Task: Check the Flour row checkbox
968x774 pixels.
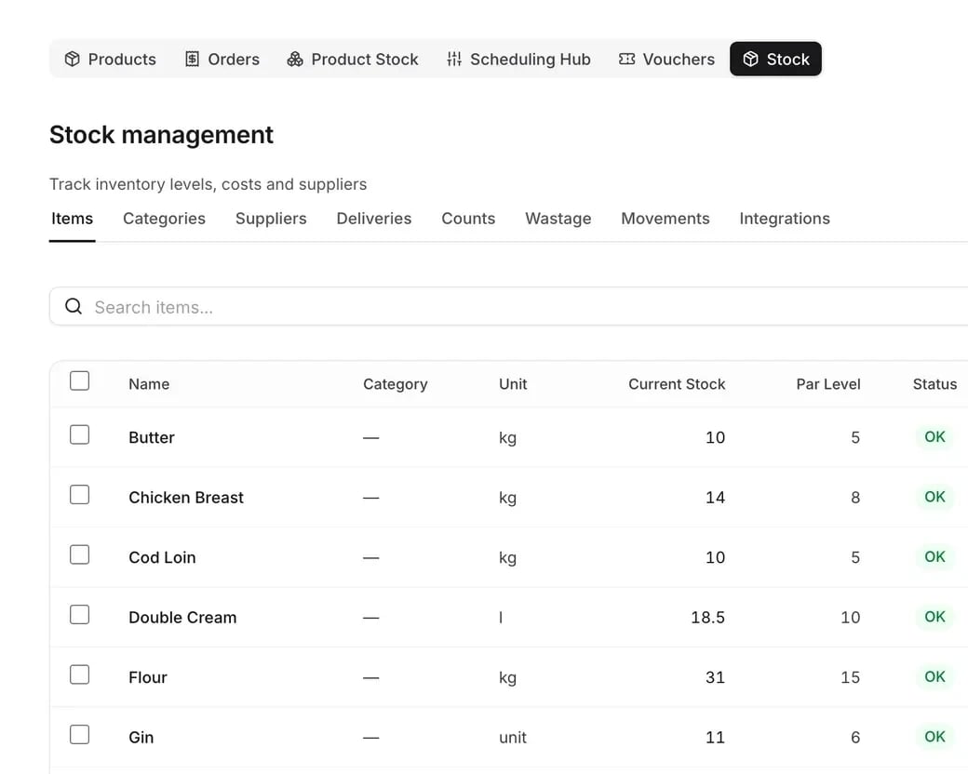Action: (x=80, y=674)
